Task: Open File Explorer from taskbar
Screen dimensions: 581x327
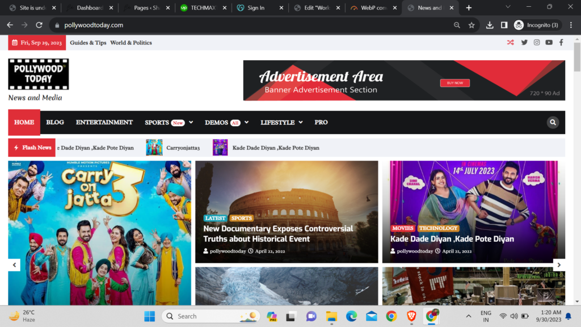Action: 331,316
